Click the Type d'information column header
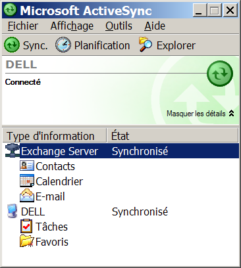 point(55,135)
